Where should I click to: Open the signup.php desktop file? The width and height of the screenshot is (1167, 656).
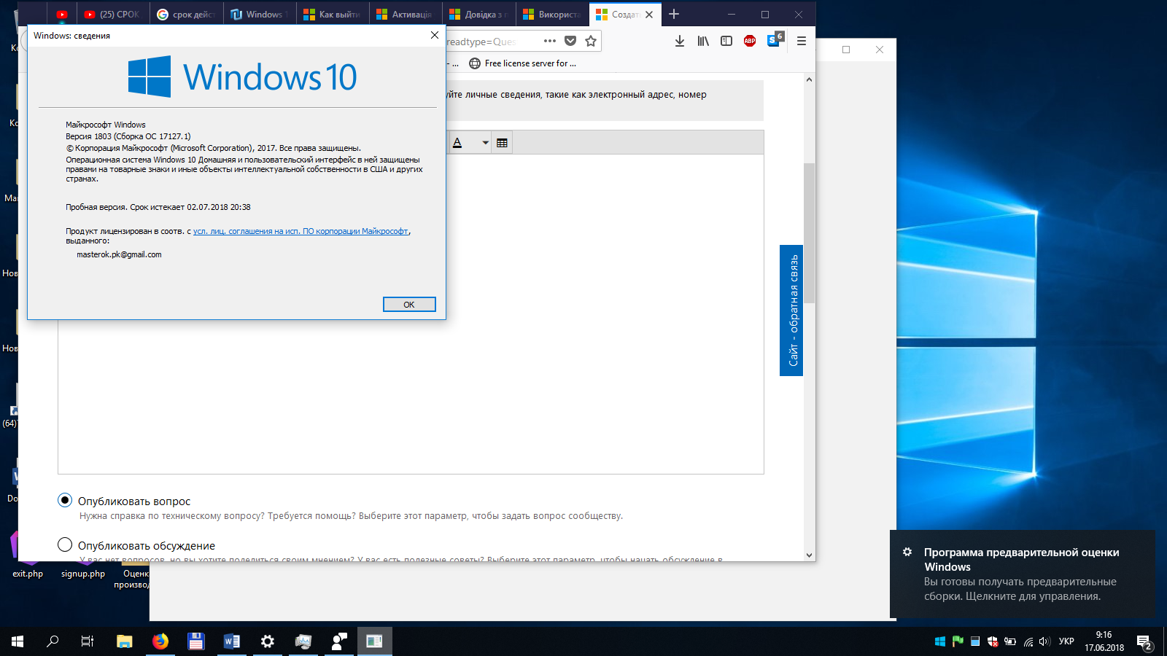coord(83,574)
